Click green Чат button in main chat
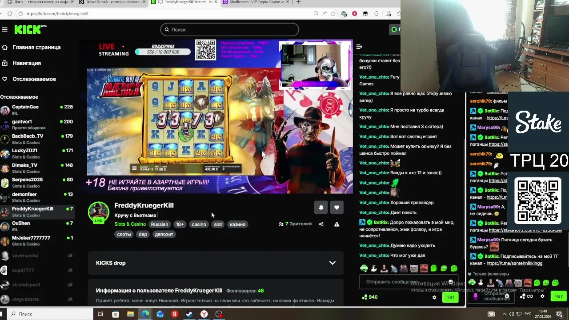The image size is (569, 320). (450, 297)
